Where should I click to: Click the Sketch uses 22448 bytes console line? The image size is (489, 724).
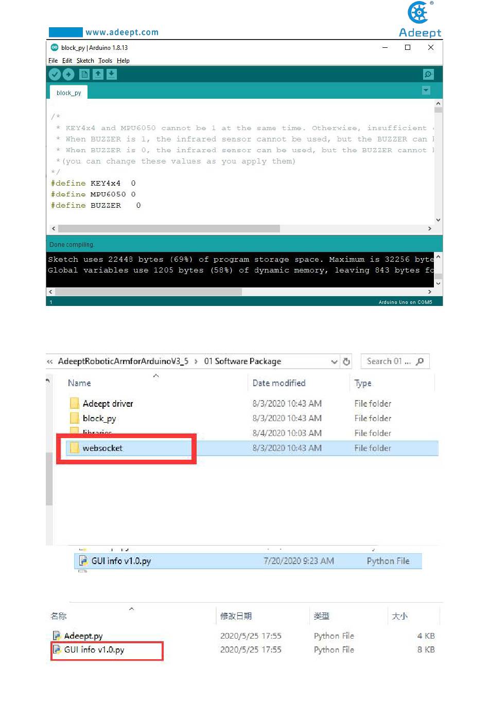241,260
